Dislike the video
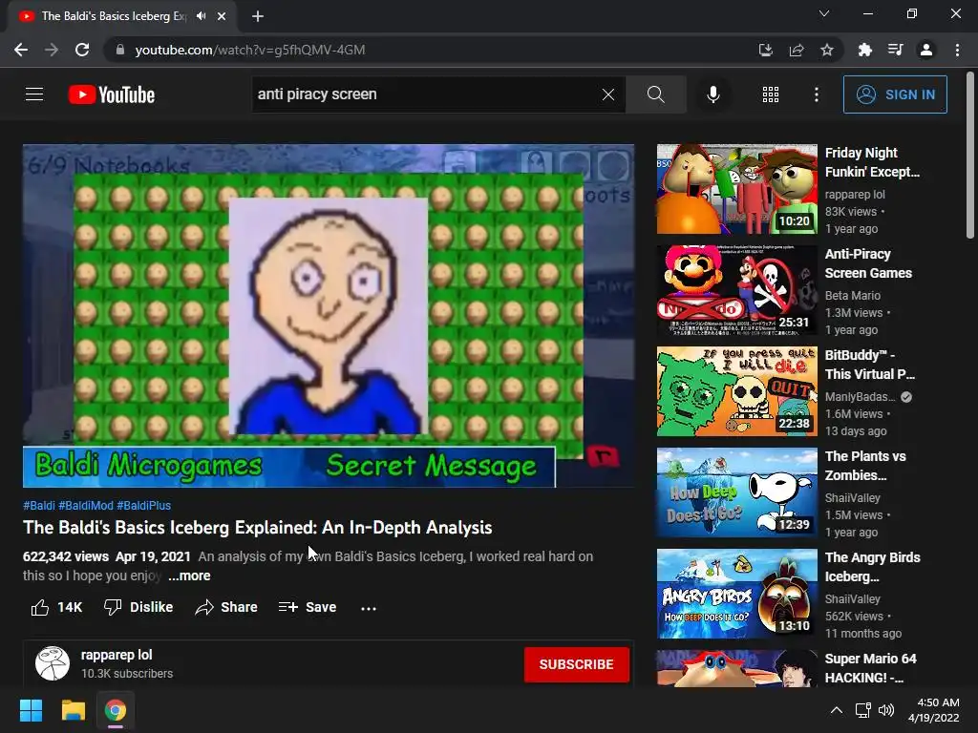This screenshot has width=978, height=733. click(138, 607)
